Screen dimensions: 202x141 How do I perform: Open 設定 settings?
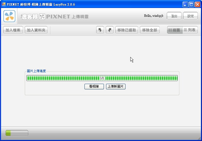point(190,16)
